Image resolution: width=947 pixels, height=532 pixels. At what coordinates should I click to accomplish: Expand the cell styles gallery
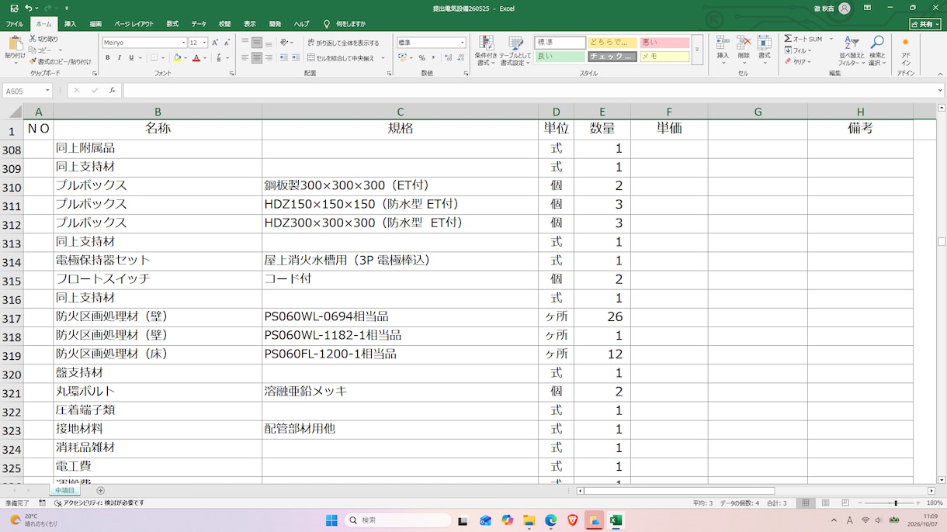point(697,49)
